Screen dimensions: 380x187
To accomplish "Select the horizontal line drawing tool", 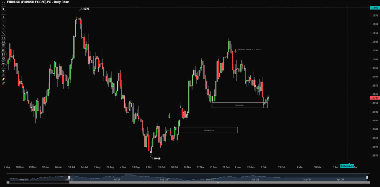I will point(3,13).
